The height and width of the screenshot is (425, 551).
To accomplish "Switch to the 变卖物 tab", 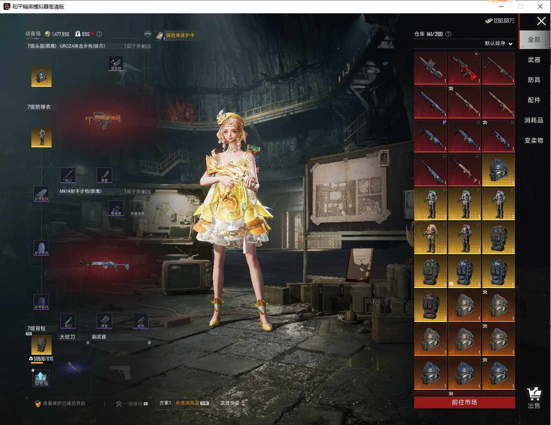I will point(534,140).
